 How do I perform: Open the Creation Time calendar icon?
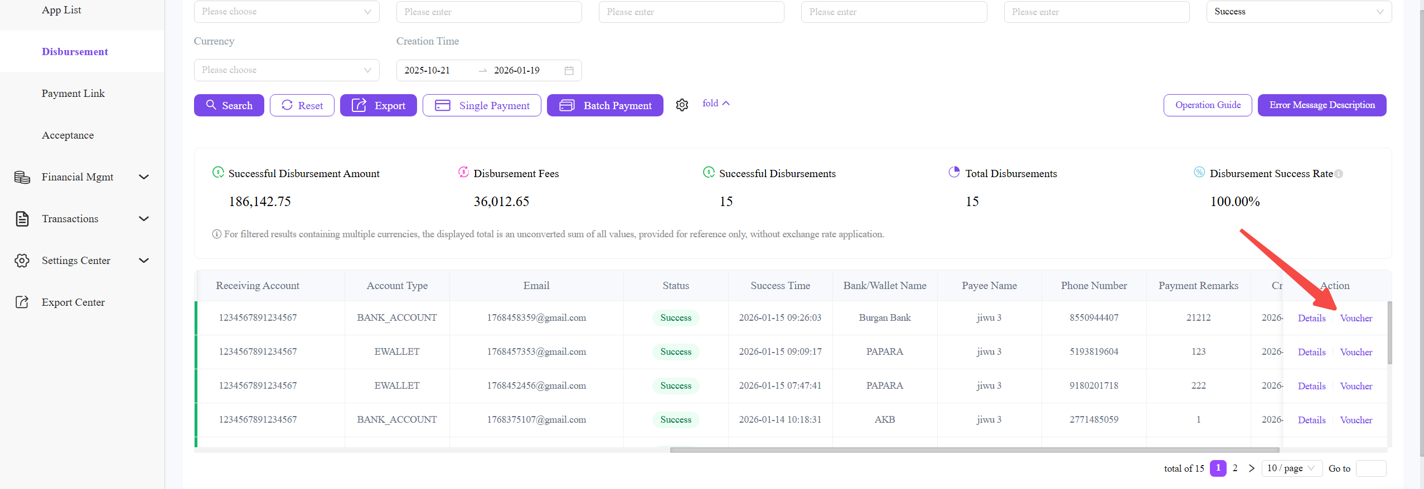coord(569,71)
